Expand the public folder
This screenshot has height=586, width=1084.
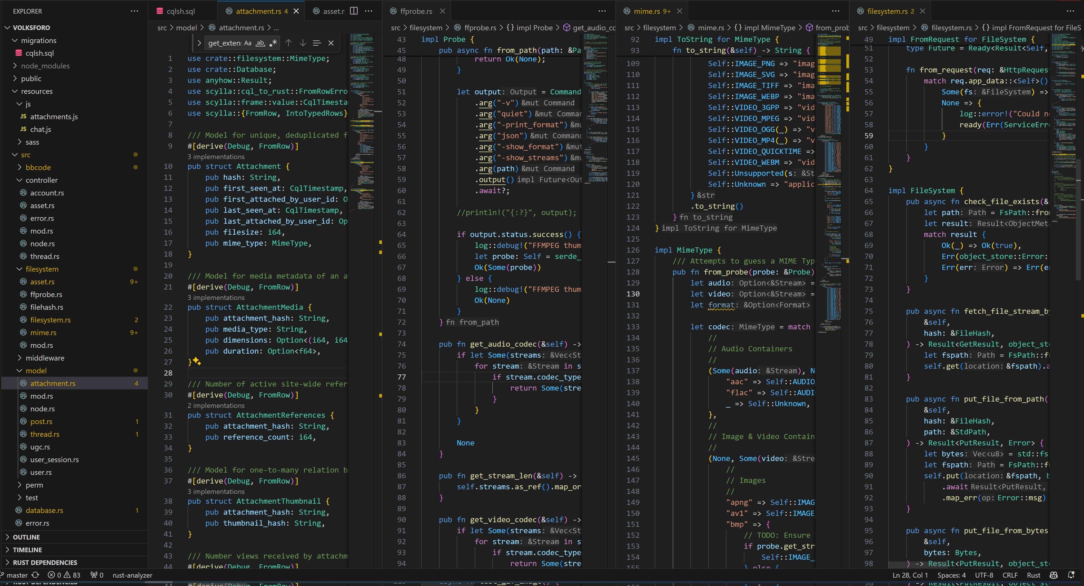coord(74,78)
